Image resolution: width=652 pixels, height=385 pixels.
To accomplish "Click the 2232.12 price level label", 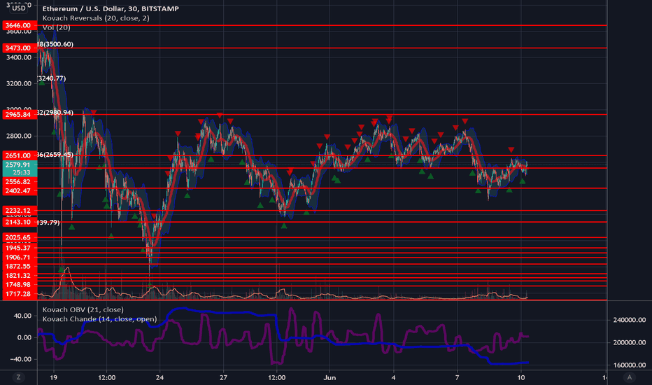I will (x=20, y=210).
